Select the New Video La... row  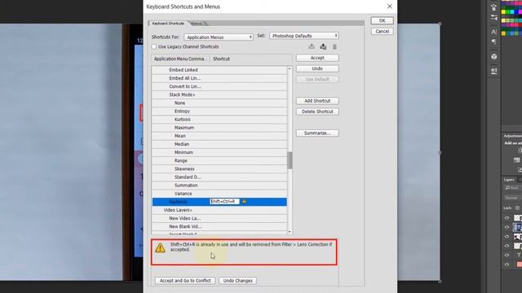coord(219,218)
